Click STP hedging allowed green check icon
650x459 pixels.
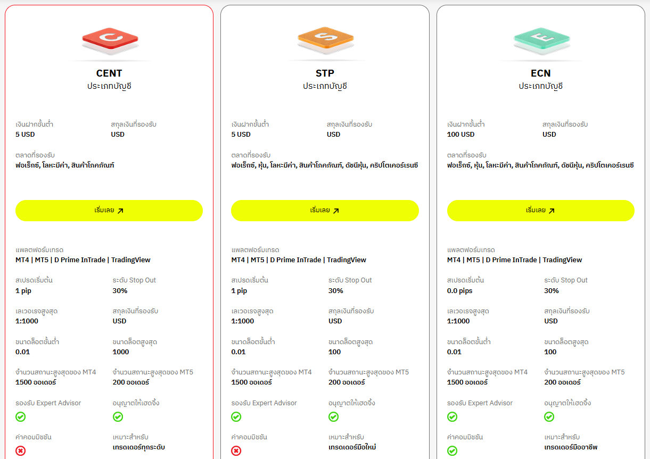(334, 417)
